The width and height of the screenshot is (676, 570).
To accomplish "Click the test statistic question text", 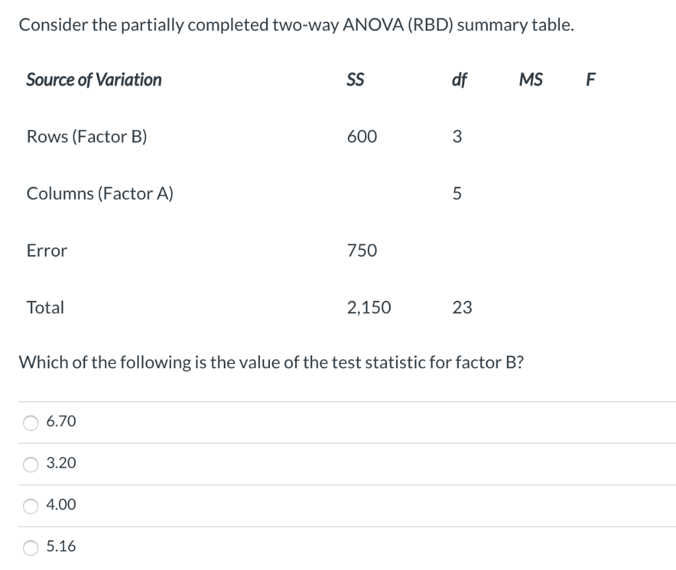I will pos(271,363).
